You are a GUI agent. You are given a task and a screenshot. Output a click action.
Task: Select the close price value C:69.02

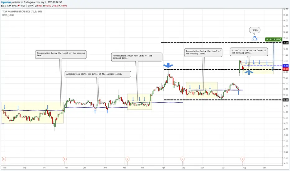click(63, 6)
